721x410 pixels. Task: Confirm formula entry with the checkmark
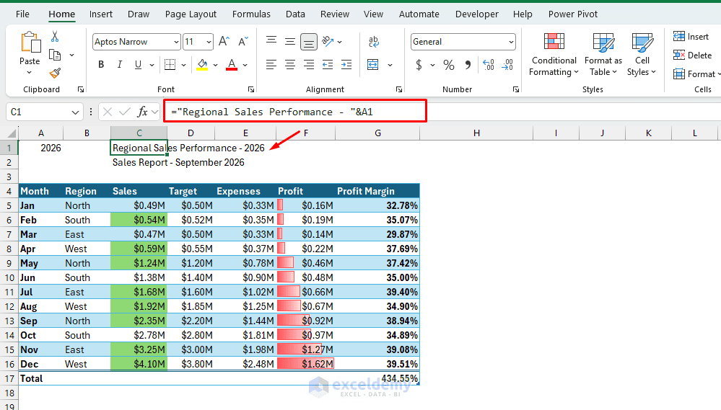tap(125, 112)
